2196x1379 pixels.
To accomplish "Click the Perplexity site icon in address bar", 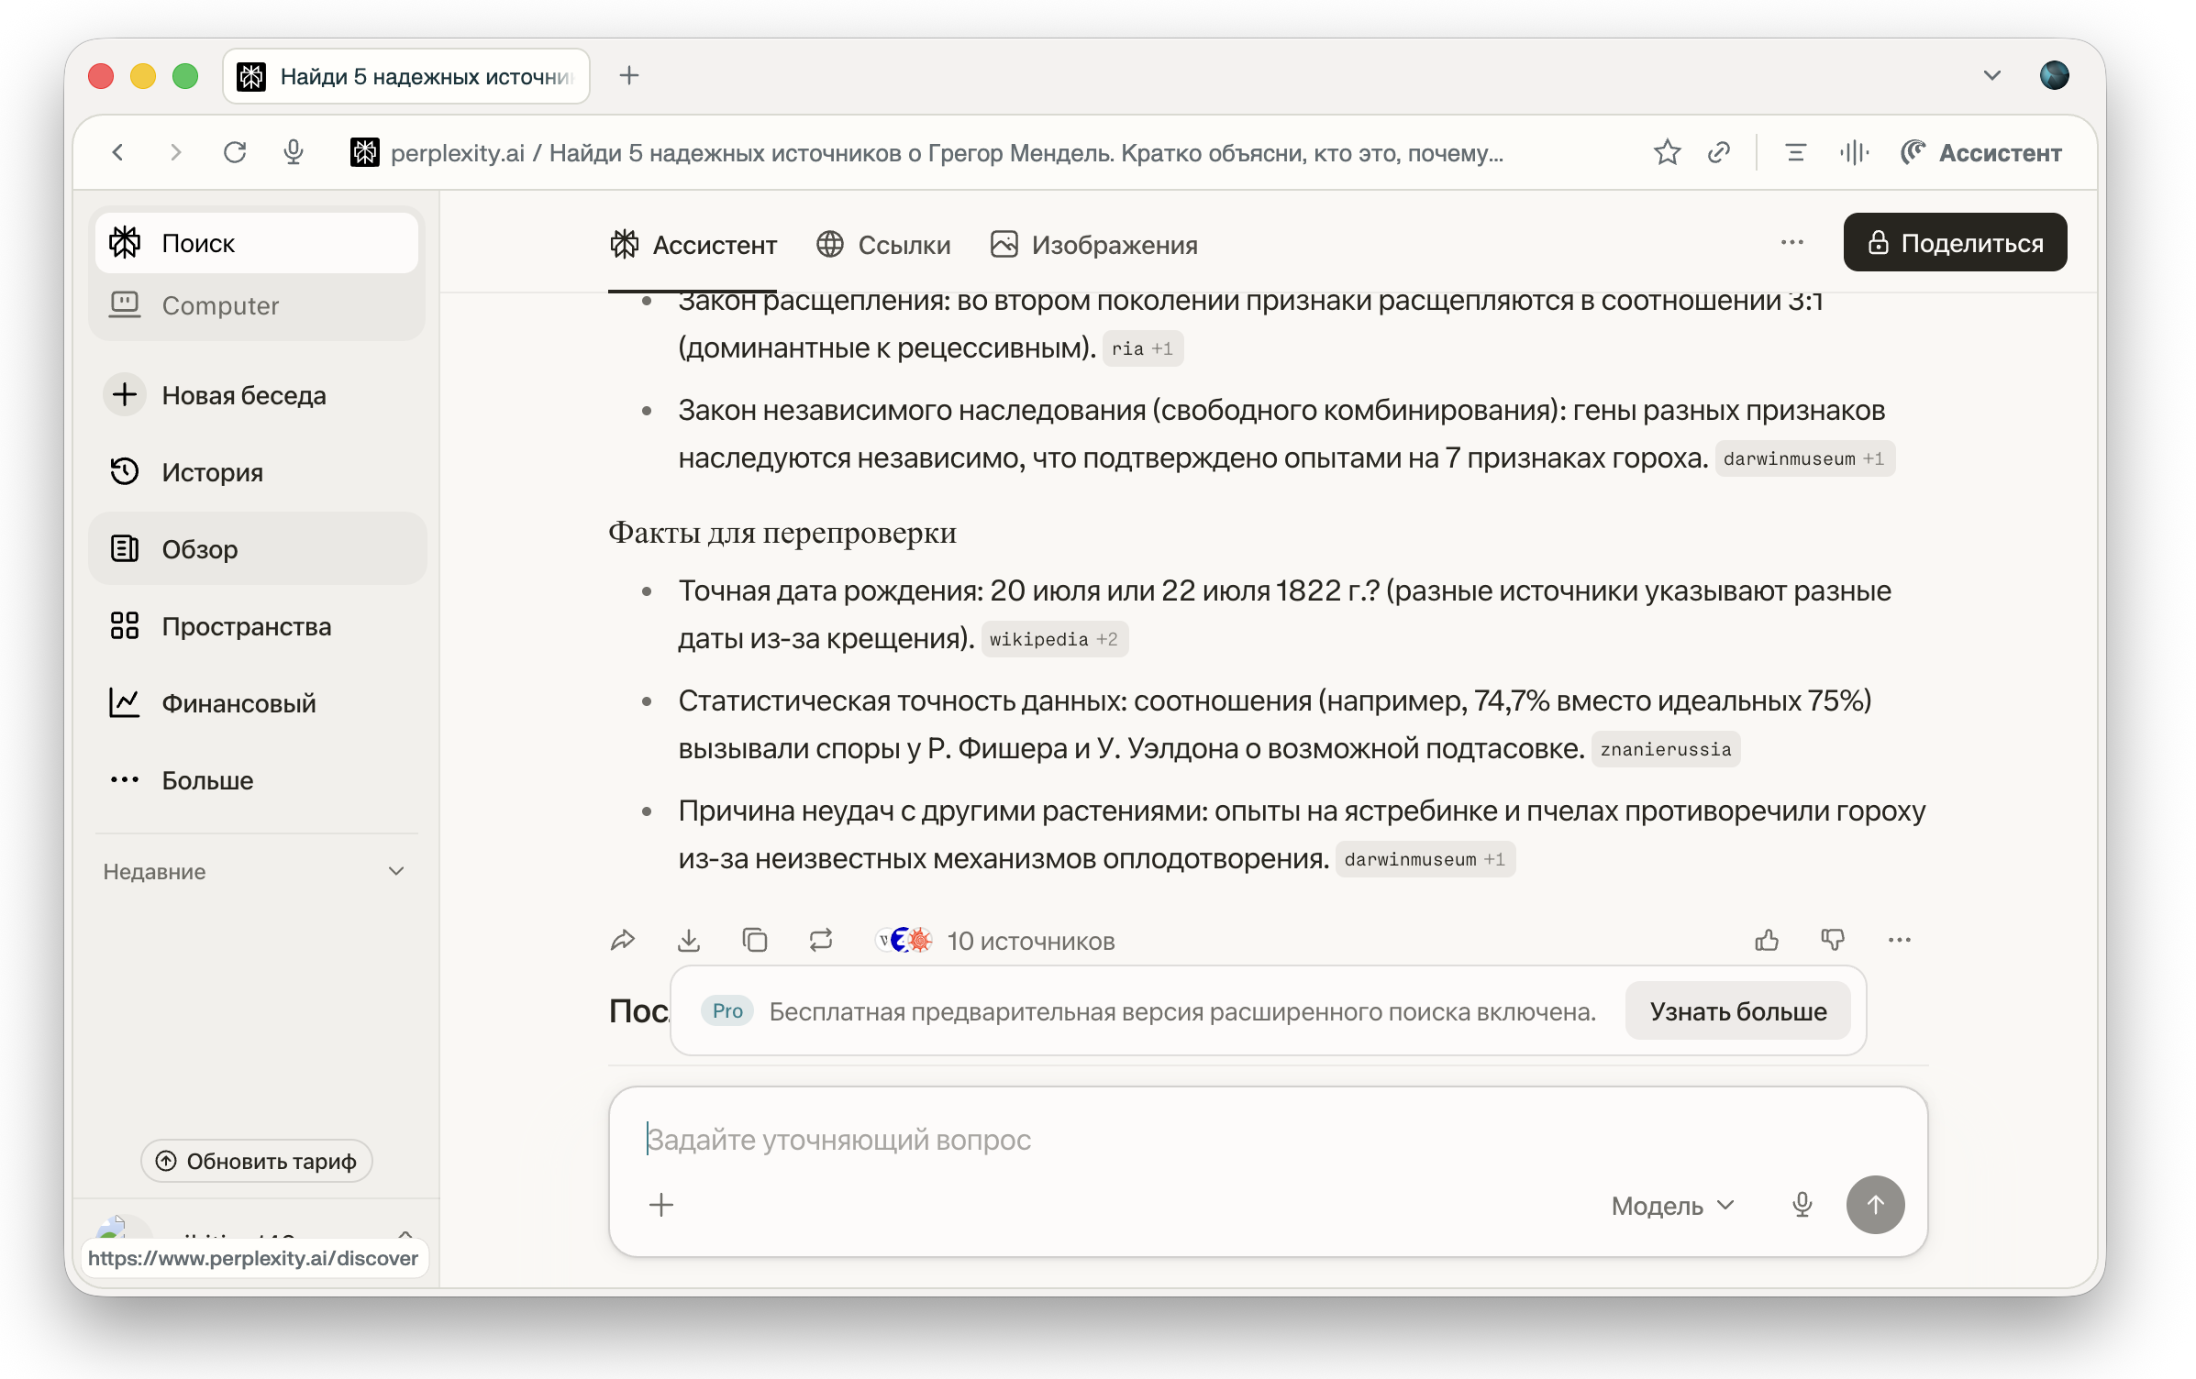I will 364,152.
